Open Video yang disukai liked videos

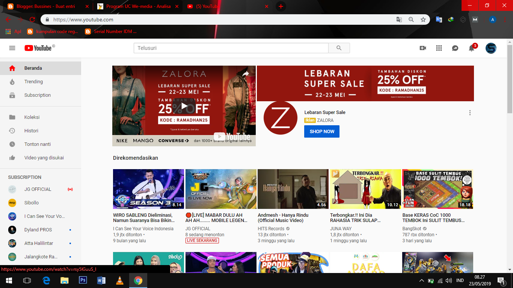[x=41, y=158]
